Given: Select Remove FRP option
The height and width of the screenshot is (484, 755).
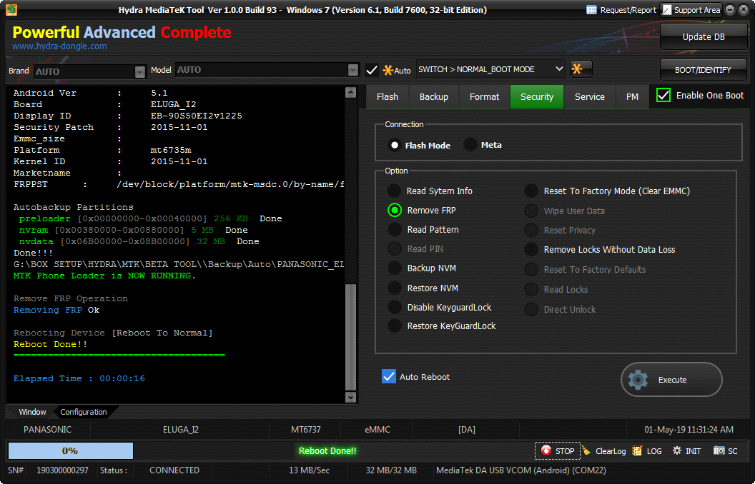Looking at the screenshot, I should (x=395, y=210).
